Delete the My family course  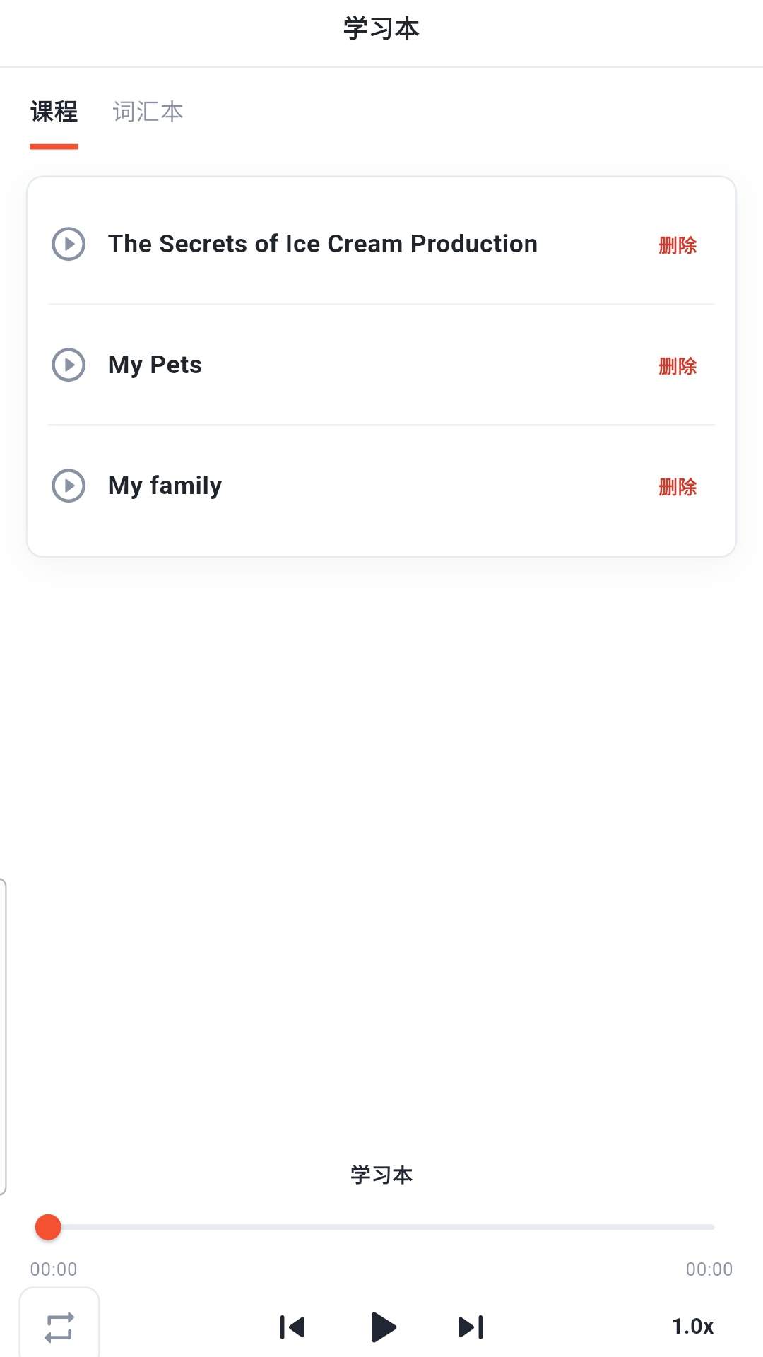(678, 487)
